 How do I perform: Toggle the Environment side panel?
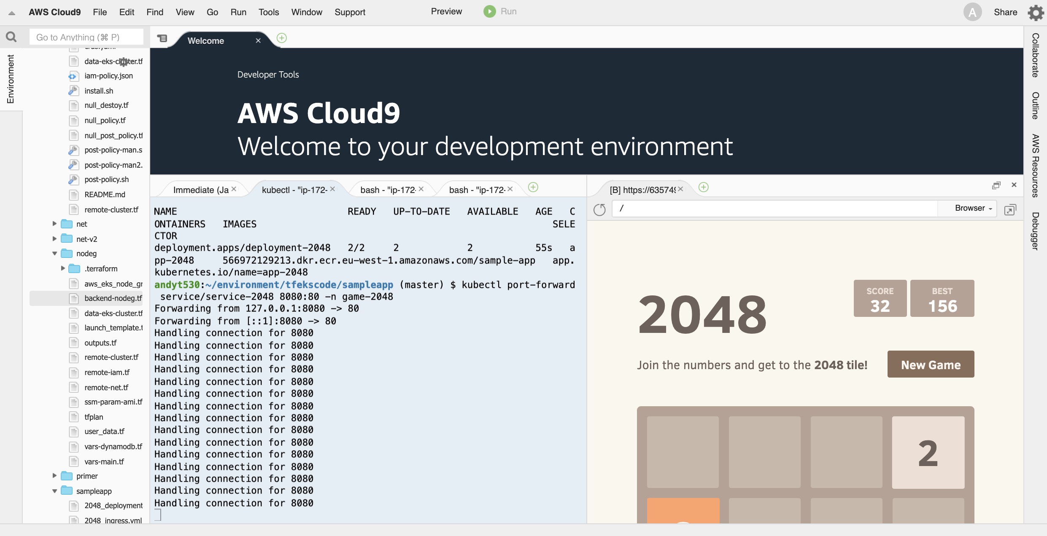(x=11, y=79)
